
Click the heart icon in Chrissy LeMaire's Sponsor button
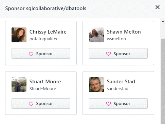pyautogui.click(x=31, y=54)
